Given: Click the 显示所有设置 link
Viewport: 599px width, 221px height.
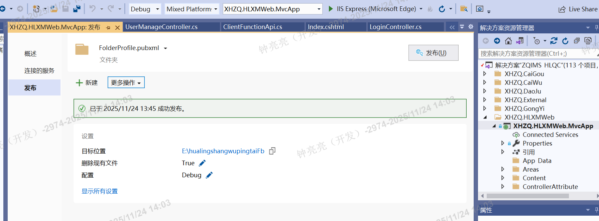Looking at the screenshot, I should (x=100, y=191).
